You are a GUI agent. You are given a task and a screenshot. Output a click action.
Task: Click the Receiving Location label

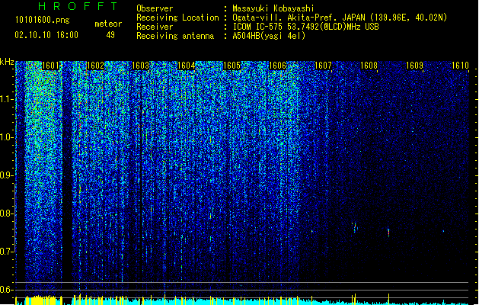tap(177, 18)
